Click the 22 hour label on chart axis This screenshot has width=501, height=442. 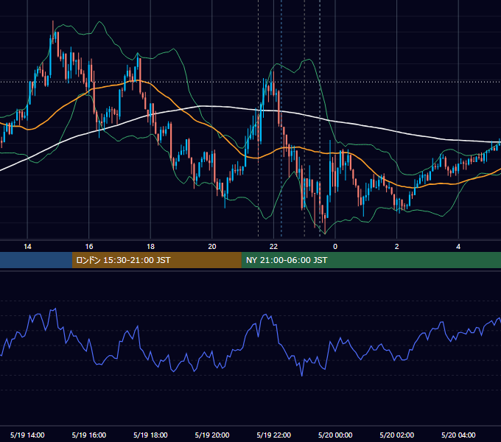point(273,247)
